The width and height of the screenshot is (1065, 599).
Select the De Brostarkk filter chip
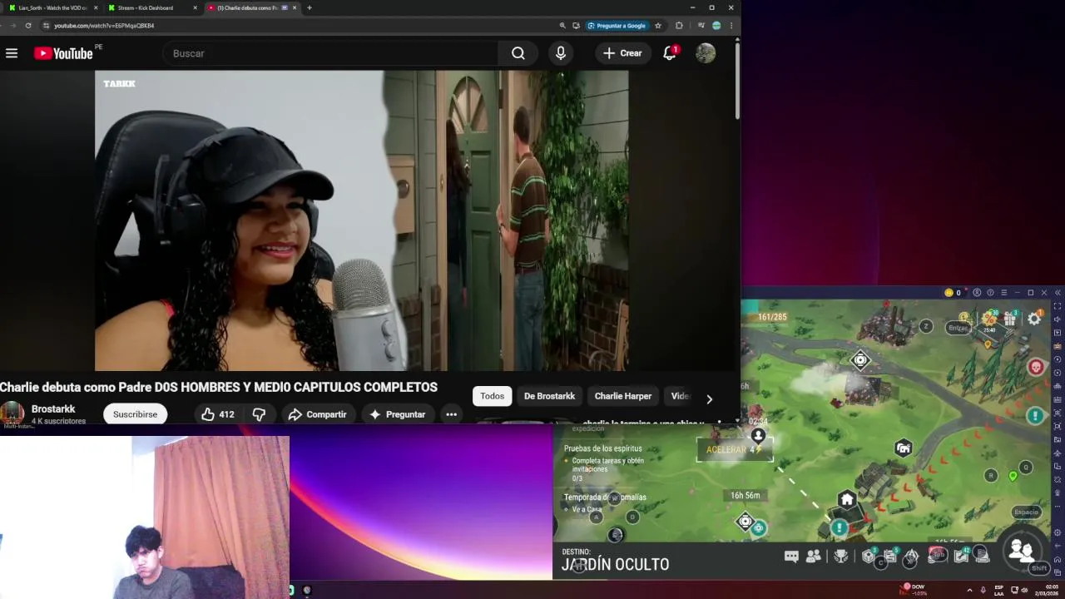549,396
